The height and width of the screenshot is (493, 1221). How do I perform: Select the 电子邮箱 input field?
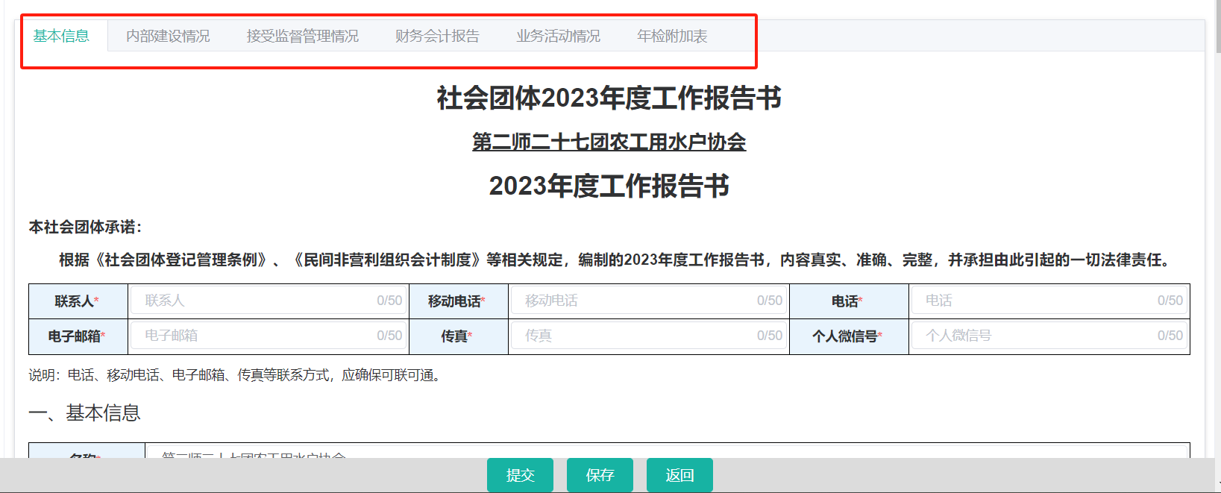257,336
